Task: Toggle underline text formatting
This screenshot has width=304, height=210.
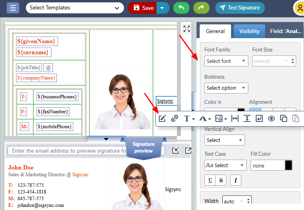Action: (x=210, y=180)
